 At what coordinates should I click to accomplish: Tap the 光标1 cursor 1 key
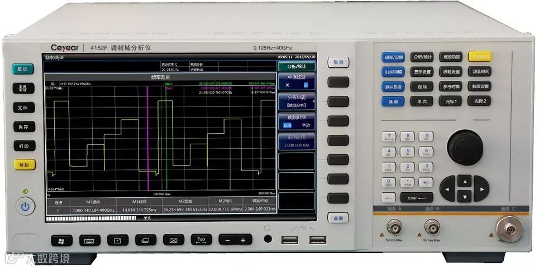tap(451, 101)
